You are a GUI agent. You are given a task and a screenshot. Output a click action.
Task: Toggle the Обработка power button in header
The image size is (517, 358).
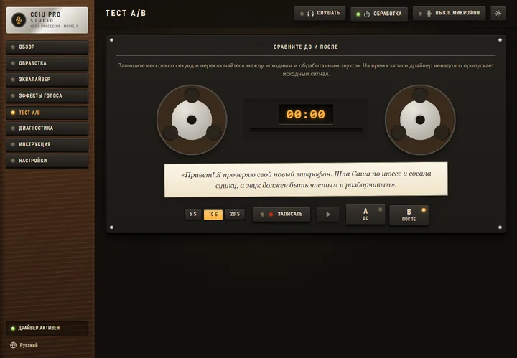pos(379,14)
